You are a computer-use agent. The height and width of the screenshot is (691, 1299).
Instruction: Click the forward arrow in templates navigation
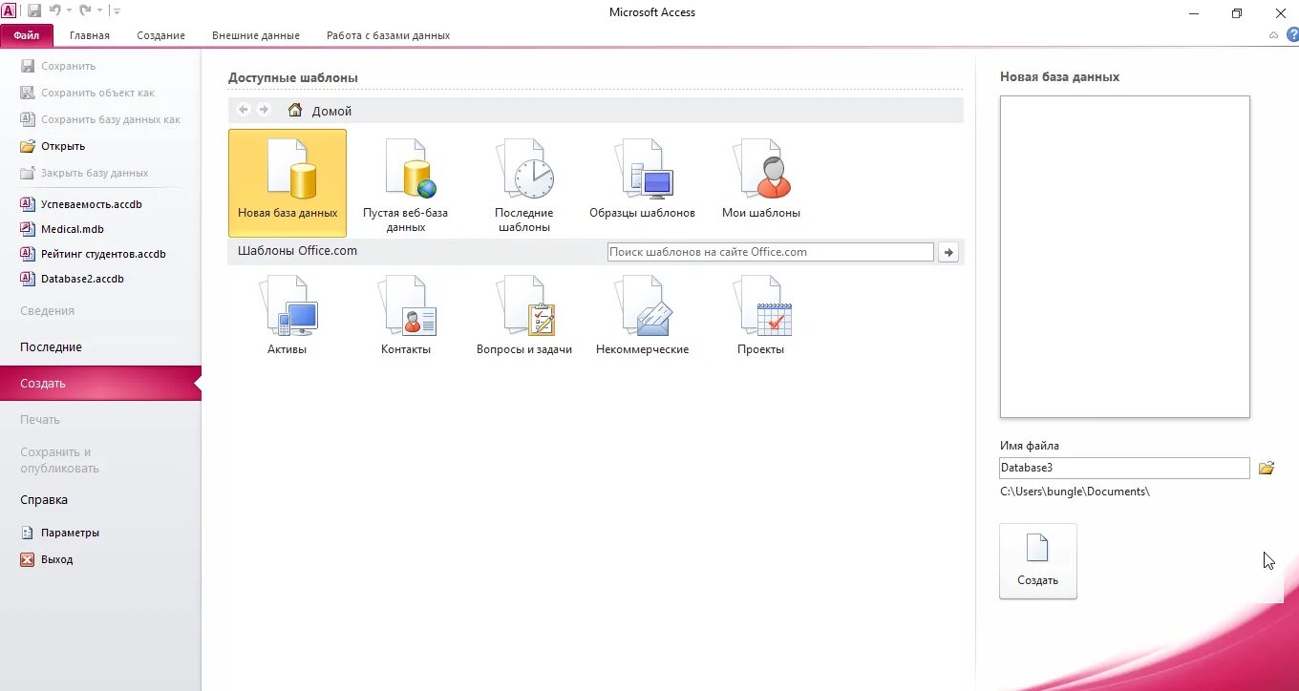pos(265,110)
